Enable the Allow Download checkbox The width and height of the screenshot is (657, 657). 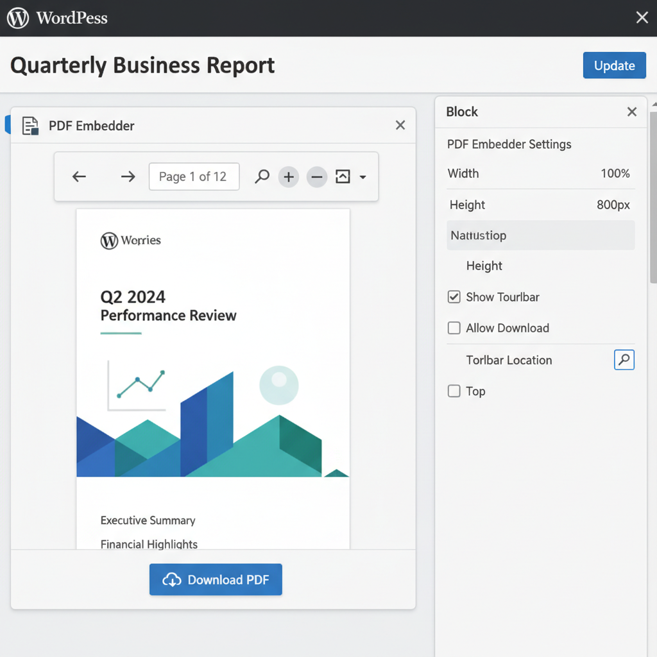(x=454, y=328)
